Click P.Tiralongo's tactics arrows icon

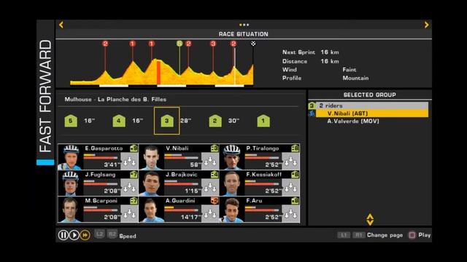pos(290,162)
